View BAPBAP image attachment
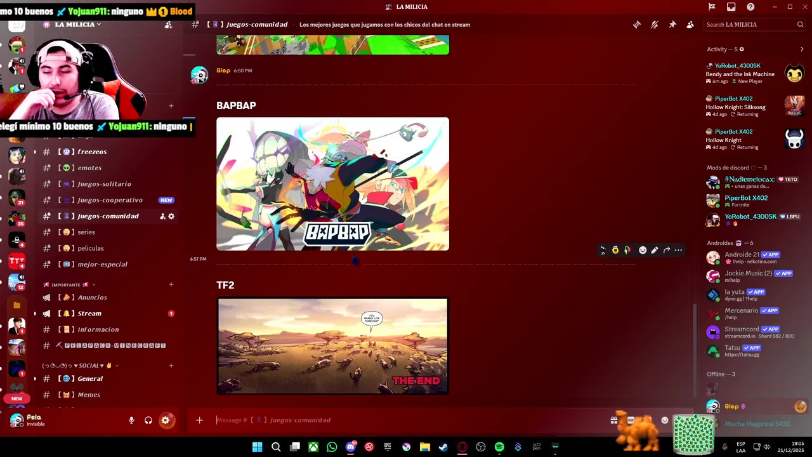This screenshot has height=457, width=812. coord(332,184)
